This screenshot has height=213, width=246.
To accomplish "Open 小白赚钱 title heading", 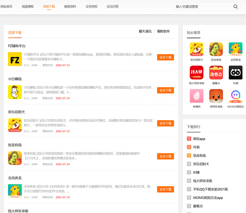I will coord(15,79).
